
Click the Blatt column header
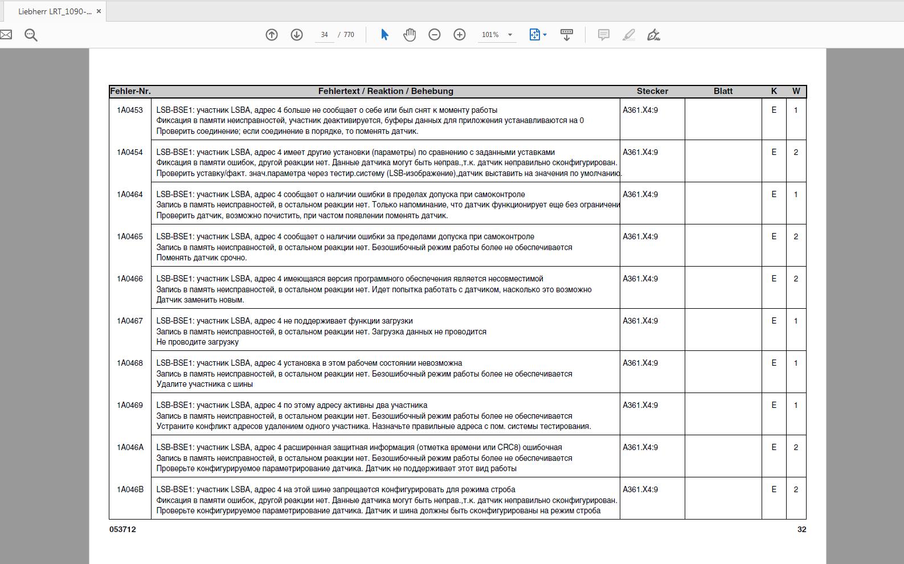pos(723,91)
